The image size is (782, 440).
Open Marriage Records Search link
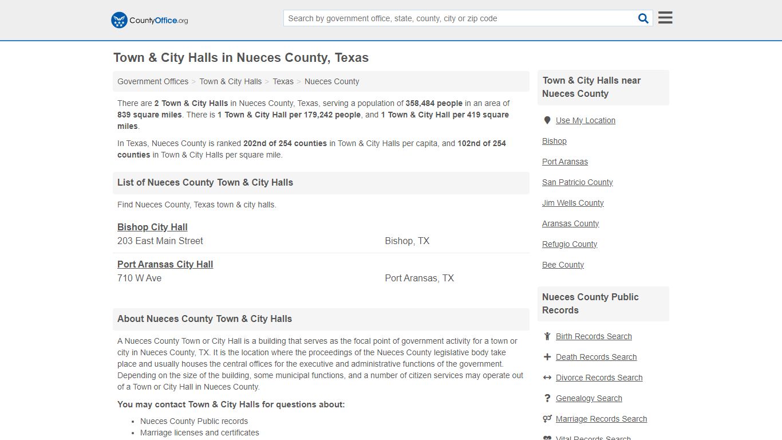(x=601, y=419)
